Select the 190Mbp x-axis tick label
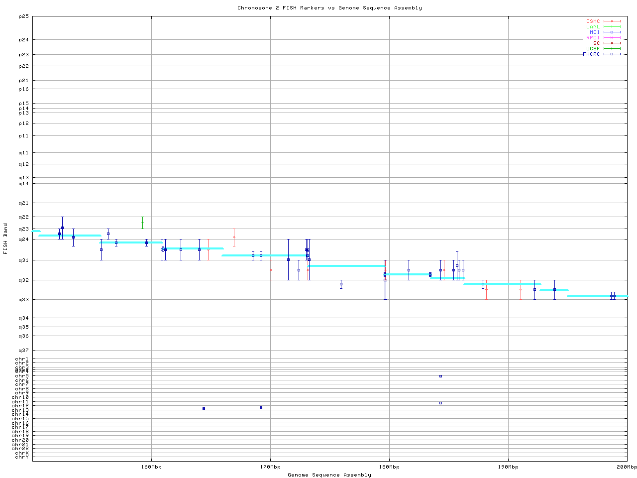This screenshot has height=478, width=637. click(508, 467)
